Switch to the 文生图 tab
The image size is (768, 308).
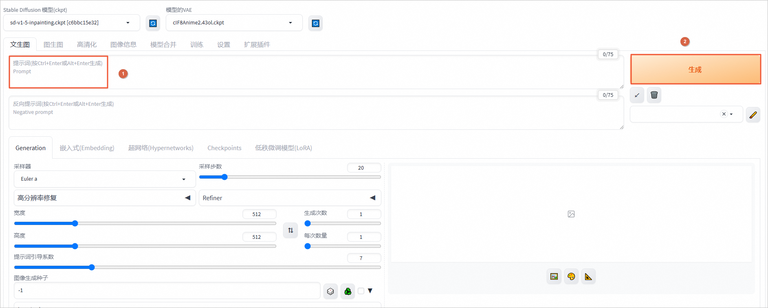coord(20,45)
